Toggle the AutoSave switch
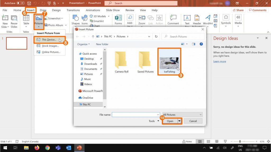The image size is (271, 152). click(20, 3)
